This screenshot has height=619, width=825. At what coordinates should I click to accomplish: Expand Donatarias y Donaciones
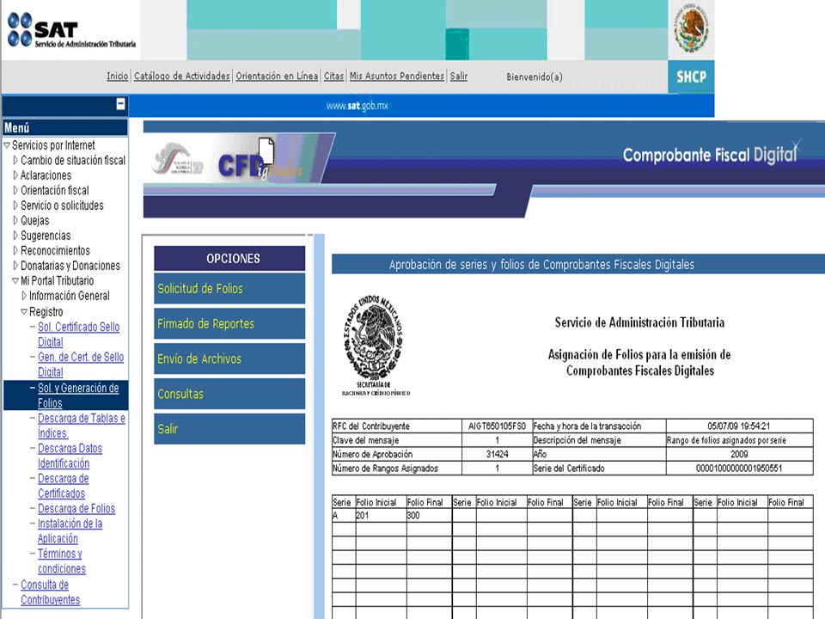click(15, 266)
